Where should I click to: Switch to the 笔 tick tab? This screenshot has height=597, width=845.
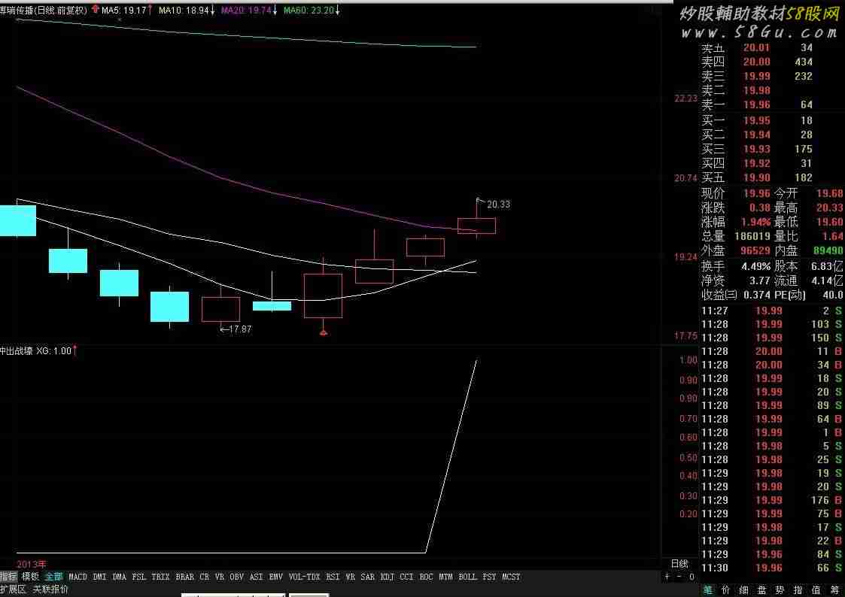pos(707,590)
